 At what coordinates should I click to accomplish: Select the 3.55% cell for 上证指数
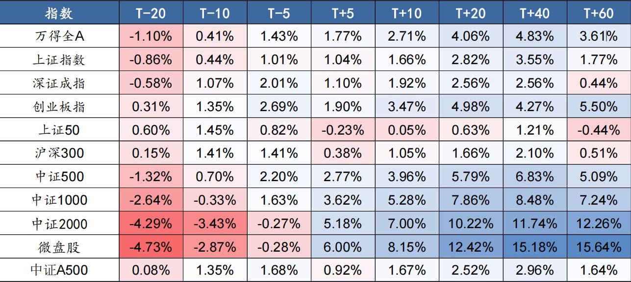(535, 60)
